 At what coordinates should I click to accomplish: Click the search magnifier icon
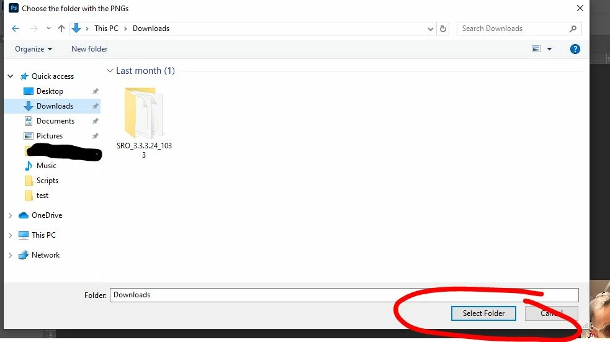pyautogui.click(x=573, y=29)
